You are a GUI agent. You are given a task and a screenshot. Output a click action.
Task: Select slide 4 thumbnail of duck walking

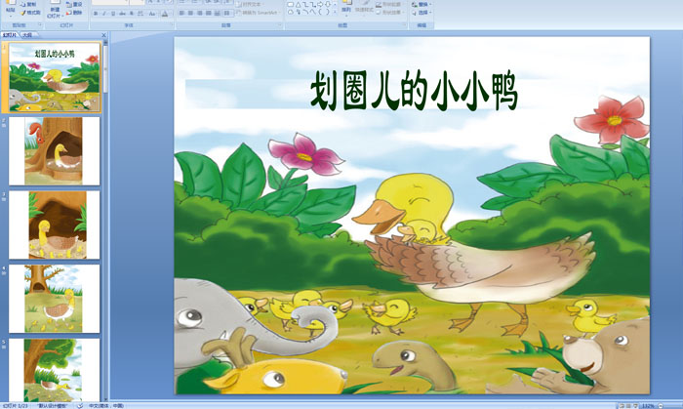click(55, 299)
